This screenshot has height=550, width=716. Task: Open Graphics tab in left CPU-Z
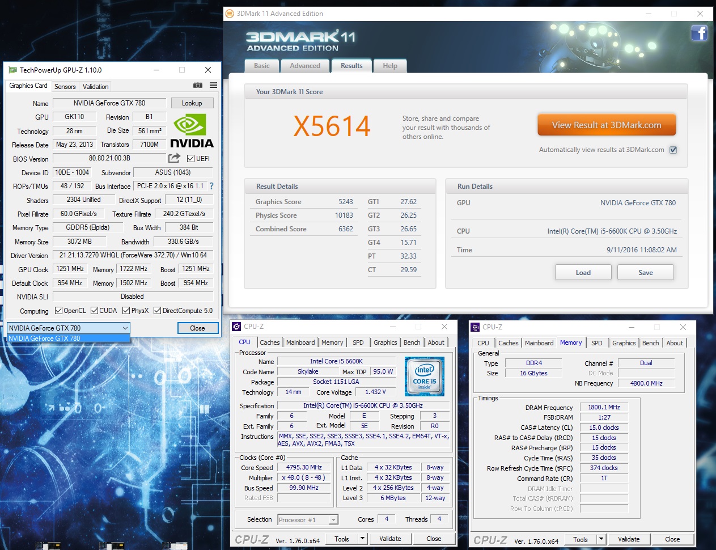click(385, 342)
